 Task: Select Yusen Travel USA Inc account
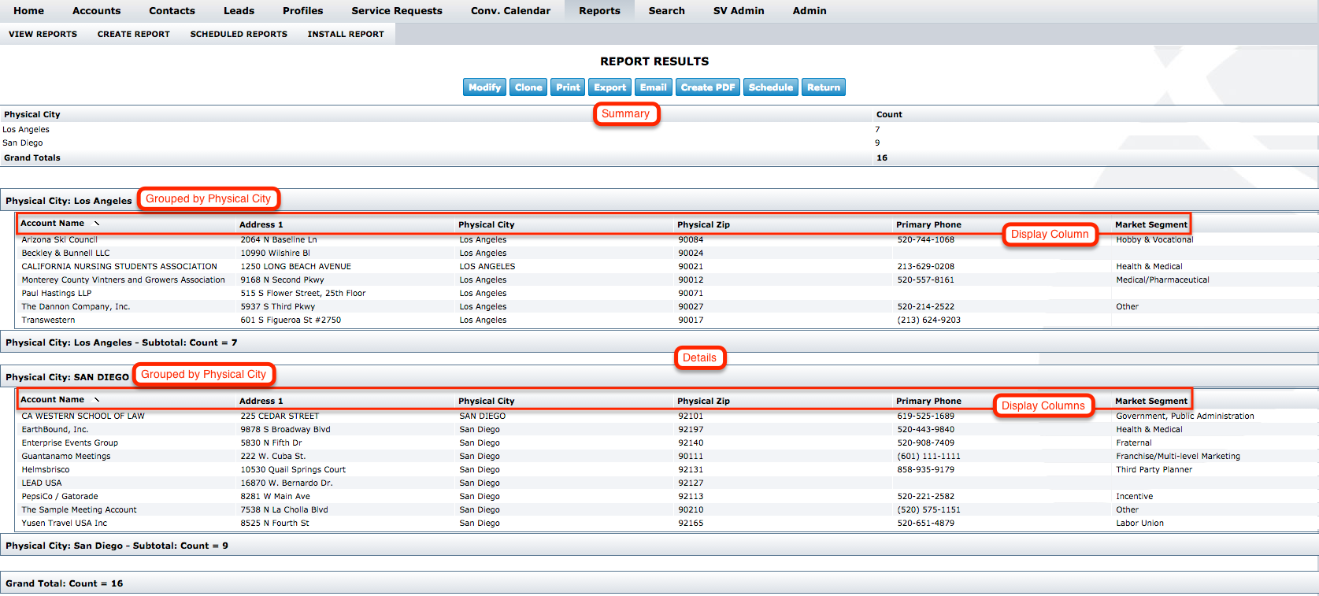64,523
